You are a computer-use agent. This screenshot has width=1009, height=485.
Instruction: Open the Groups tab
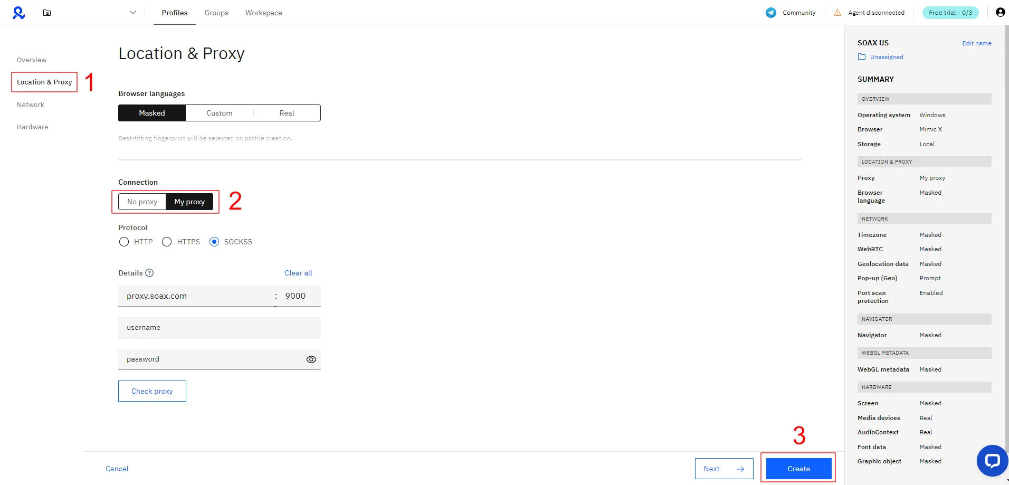(x=216, y=13)
